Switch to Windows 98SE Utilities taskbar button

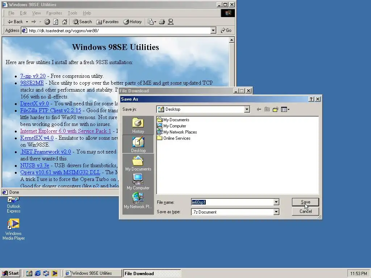point(93,273)
